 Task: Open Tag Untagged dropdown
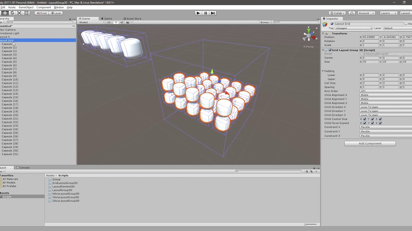tap(354, 28)
